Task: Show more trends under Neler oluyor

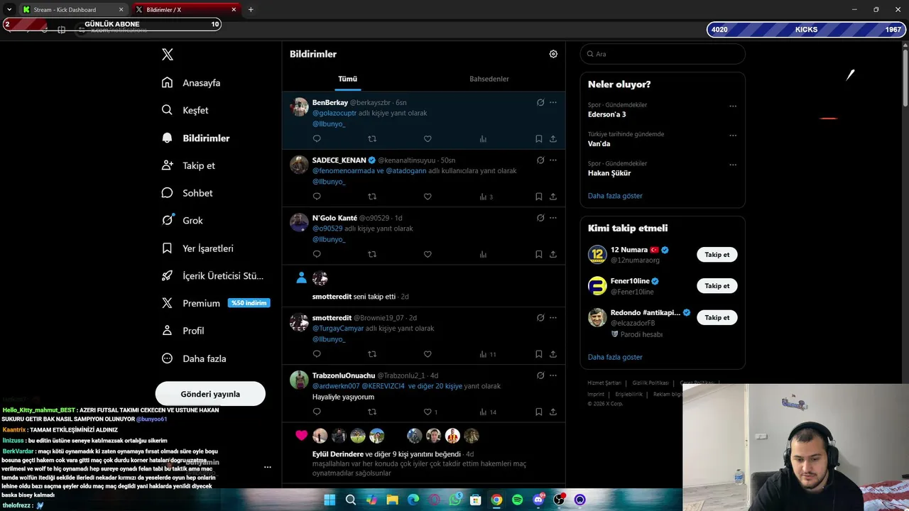Action: point(615,196)
